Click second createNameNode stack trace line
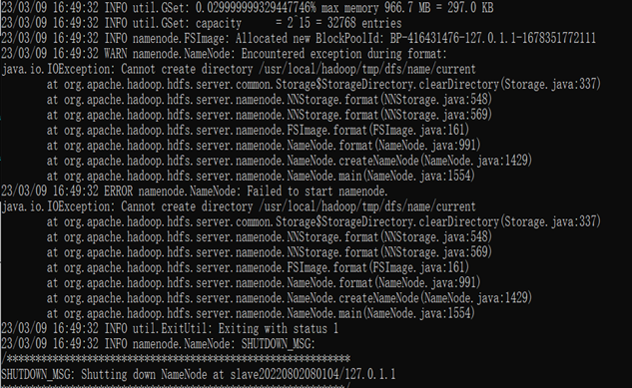 pyautogui.click(x=290, y=298)
